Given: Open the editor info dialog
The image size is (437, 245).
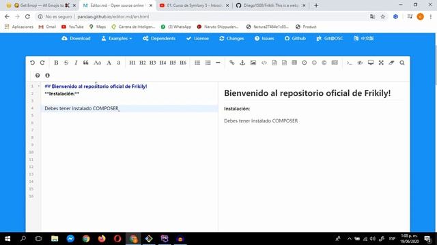Looking at the screenshot, I should pos(47,76).
